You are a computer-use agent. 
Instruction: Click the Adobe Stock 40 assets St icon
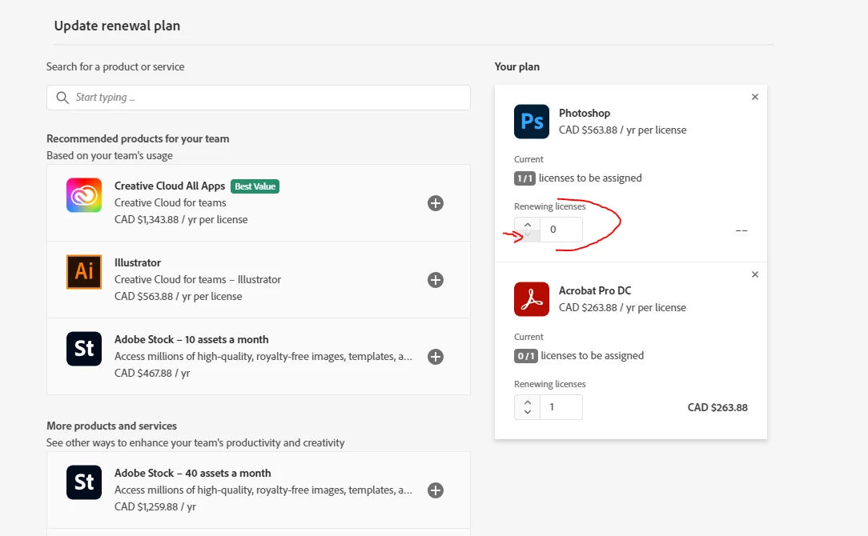(x=84, y=482)
